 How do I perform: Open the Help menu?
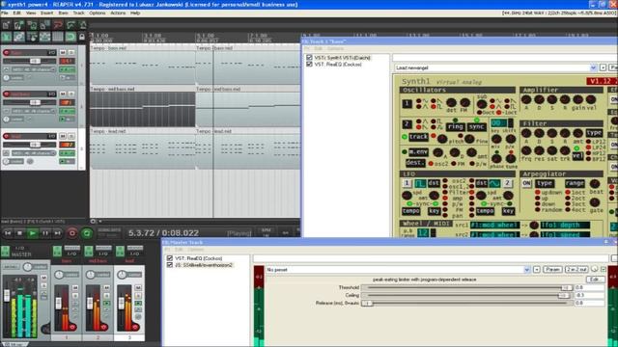[x=135, y=13]
